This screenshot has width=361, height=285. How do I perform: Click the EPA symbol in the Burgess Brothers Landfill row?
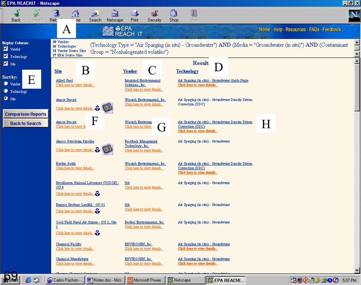point(97,211)
